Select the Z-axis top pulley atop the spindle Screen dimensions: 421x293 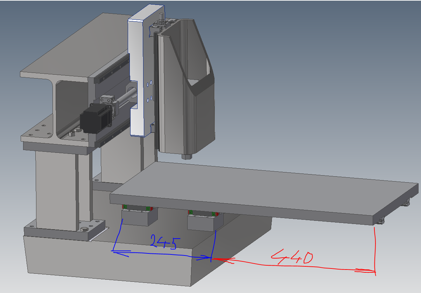point(161,18)
